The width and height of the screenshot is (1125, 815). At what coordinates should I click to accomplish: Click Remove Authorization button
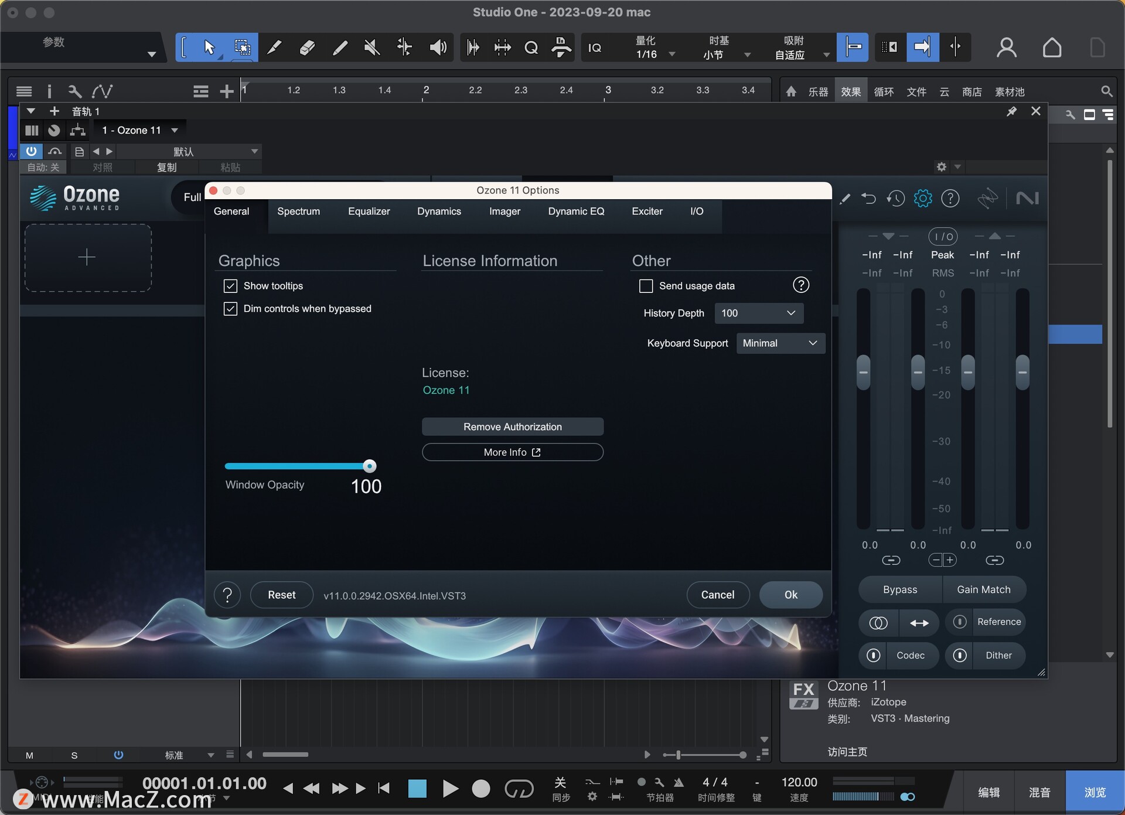pos(513,427)
